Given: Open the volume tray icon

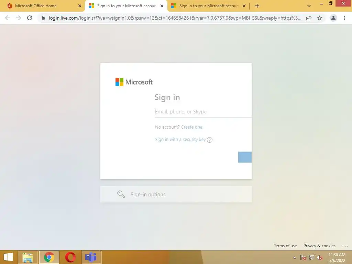Looking at the screenshot, I should (320, 257).
